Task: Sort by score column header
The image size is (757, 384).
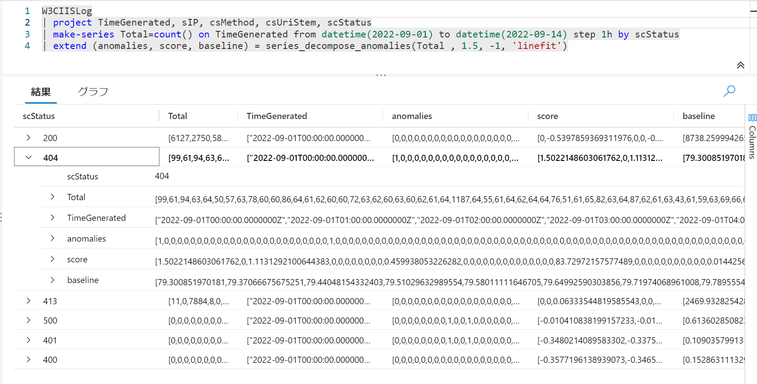Action: 547,116
